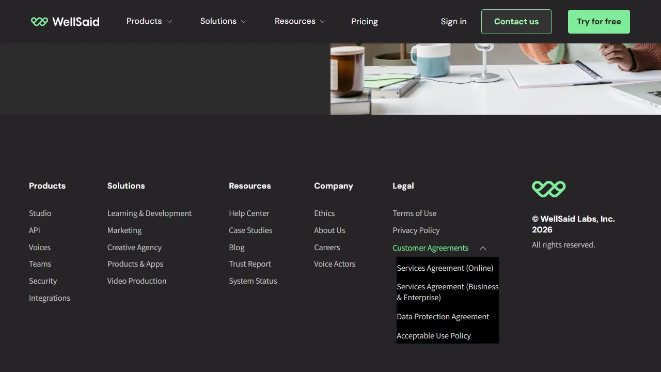Go to the Blog
The image size is (661, 372).
pos(237,247)
